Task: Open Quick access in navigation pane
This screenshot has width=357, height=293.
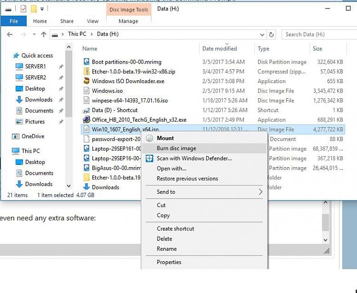Action: pyautogui.click(x=37, y=56)
